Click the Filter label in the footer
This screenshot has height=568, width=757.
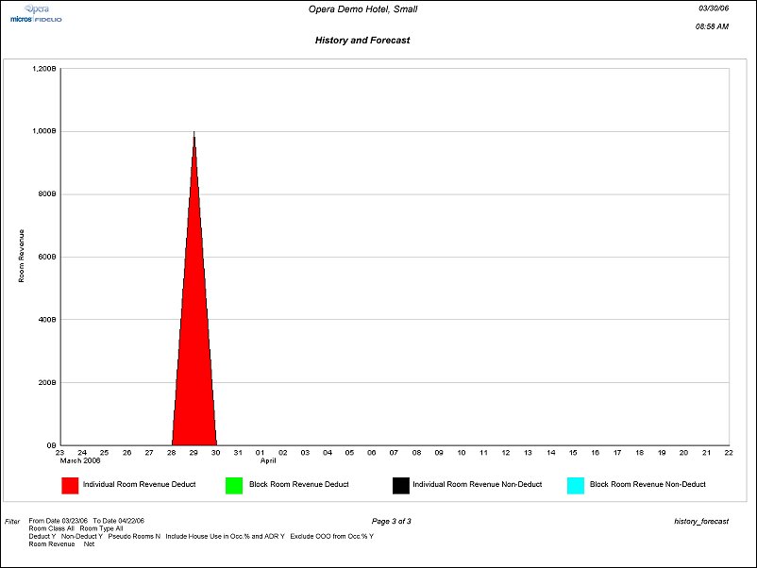click(x=12, y=521)
